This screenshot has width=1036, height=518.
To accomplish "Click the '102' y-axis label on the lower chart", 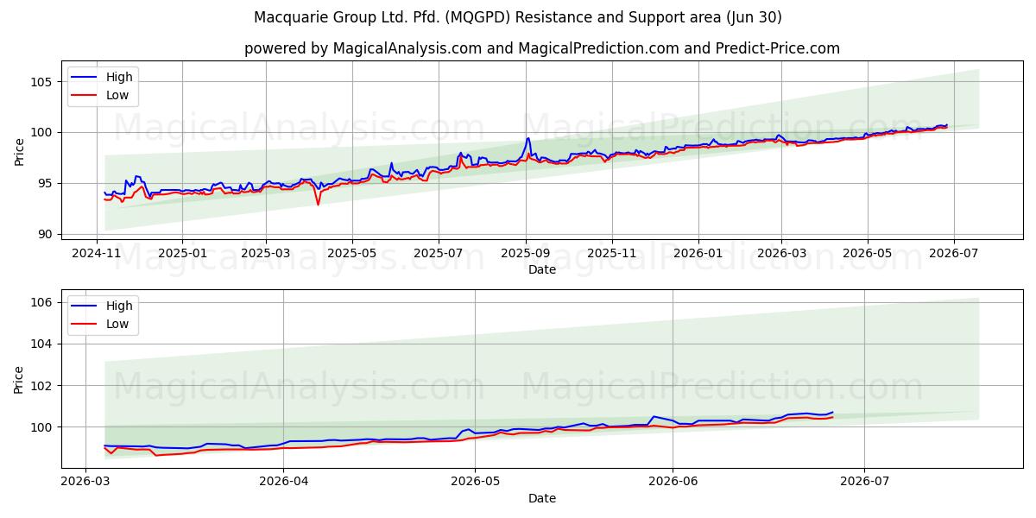I will pos(41,386).
